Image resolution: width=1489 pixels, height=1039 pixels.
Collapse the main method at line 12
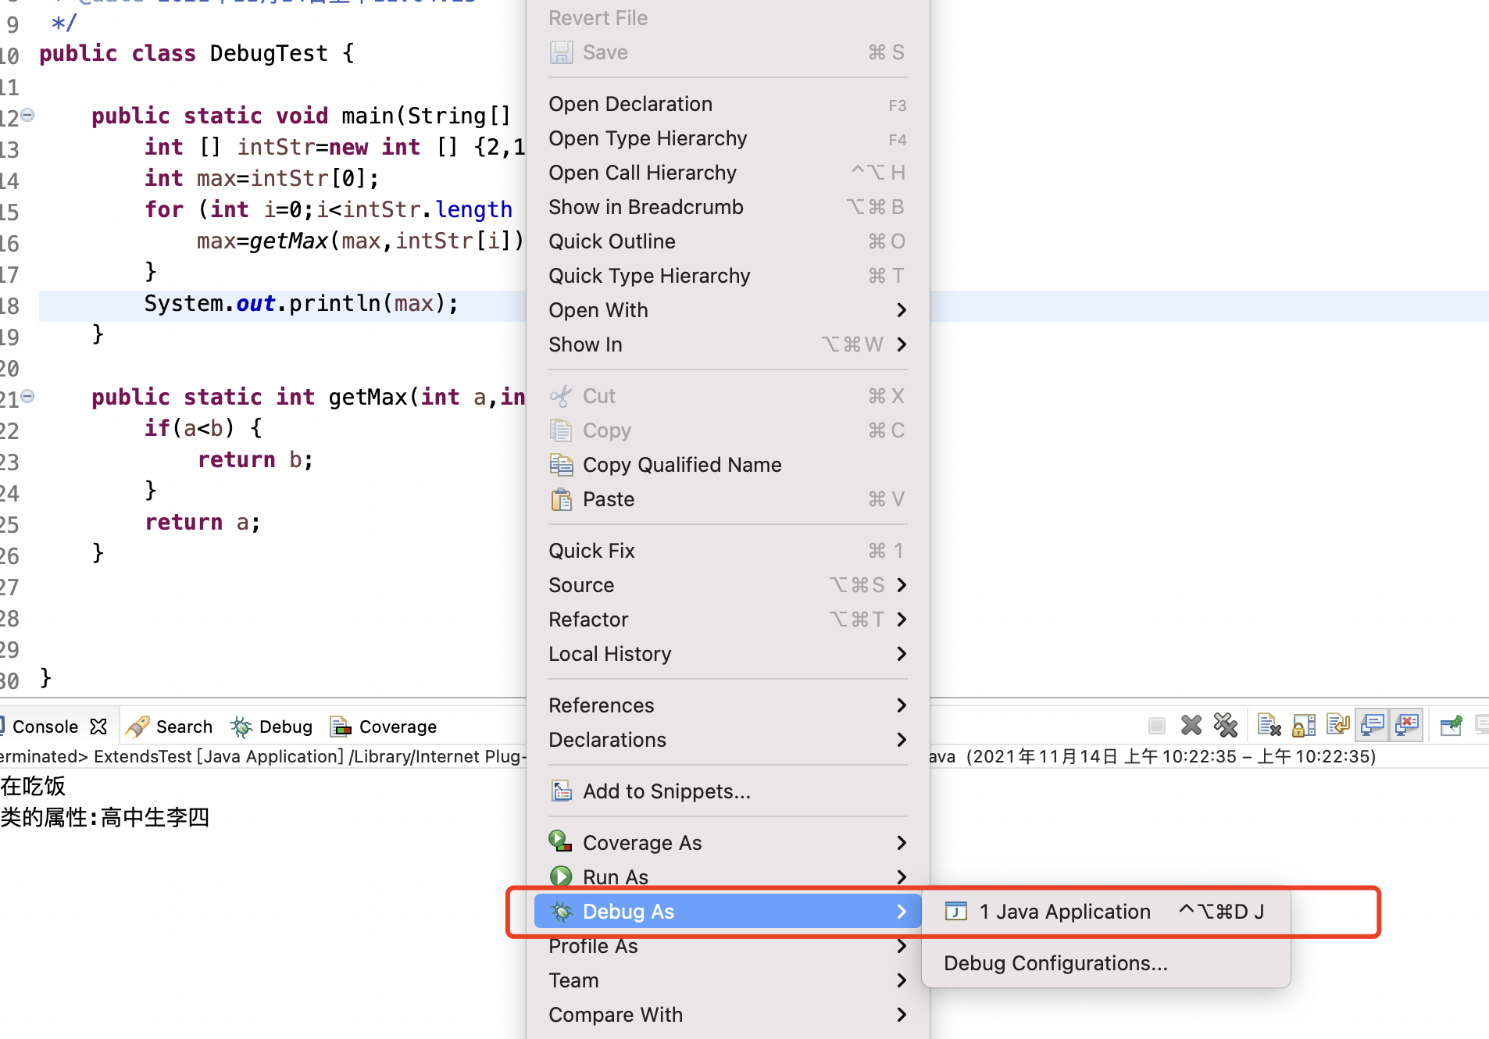click(27, 115)
